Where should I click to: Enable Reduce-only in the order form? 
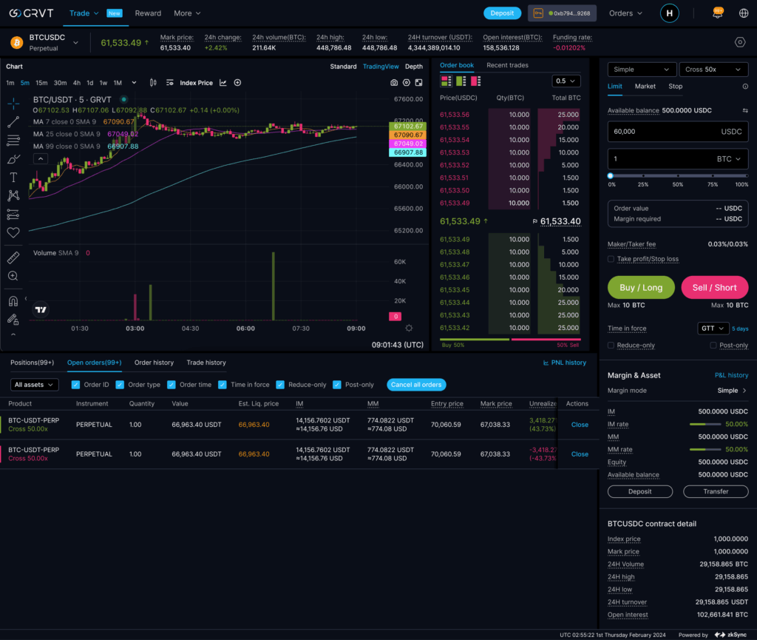611,346
